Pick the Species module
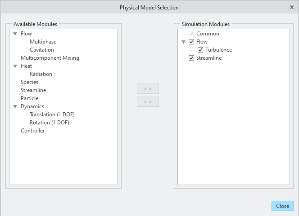Viewport: 299px width, 216px height. (29, 82)
